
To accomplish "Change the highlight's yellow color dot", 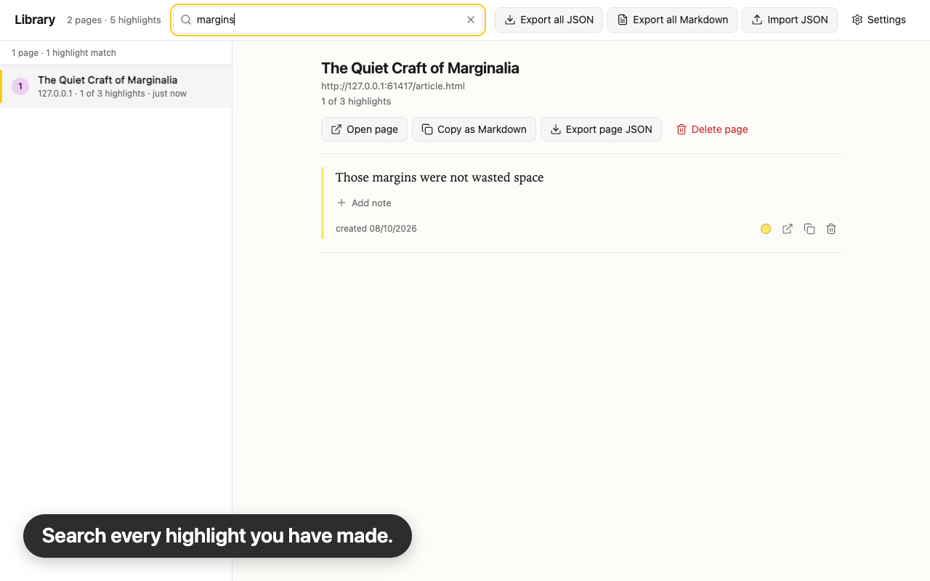I will [x=766, y=229].
